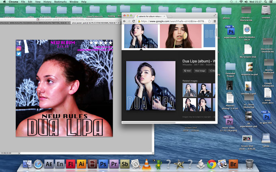
Task: Open the pink-background Dua Lipa flower thumbnail
Action: tap(181, 36)
